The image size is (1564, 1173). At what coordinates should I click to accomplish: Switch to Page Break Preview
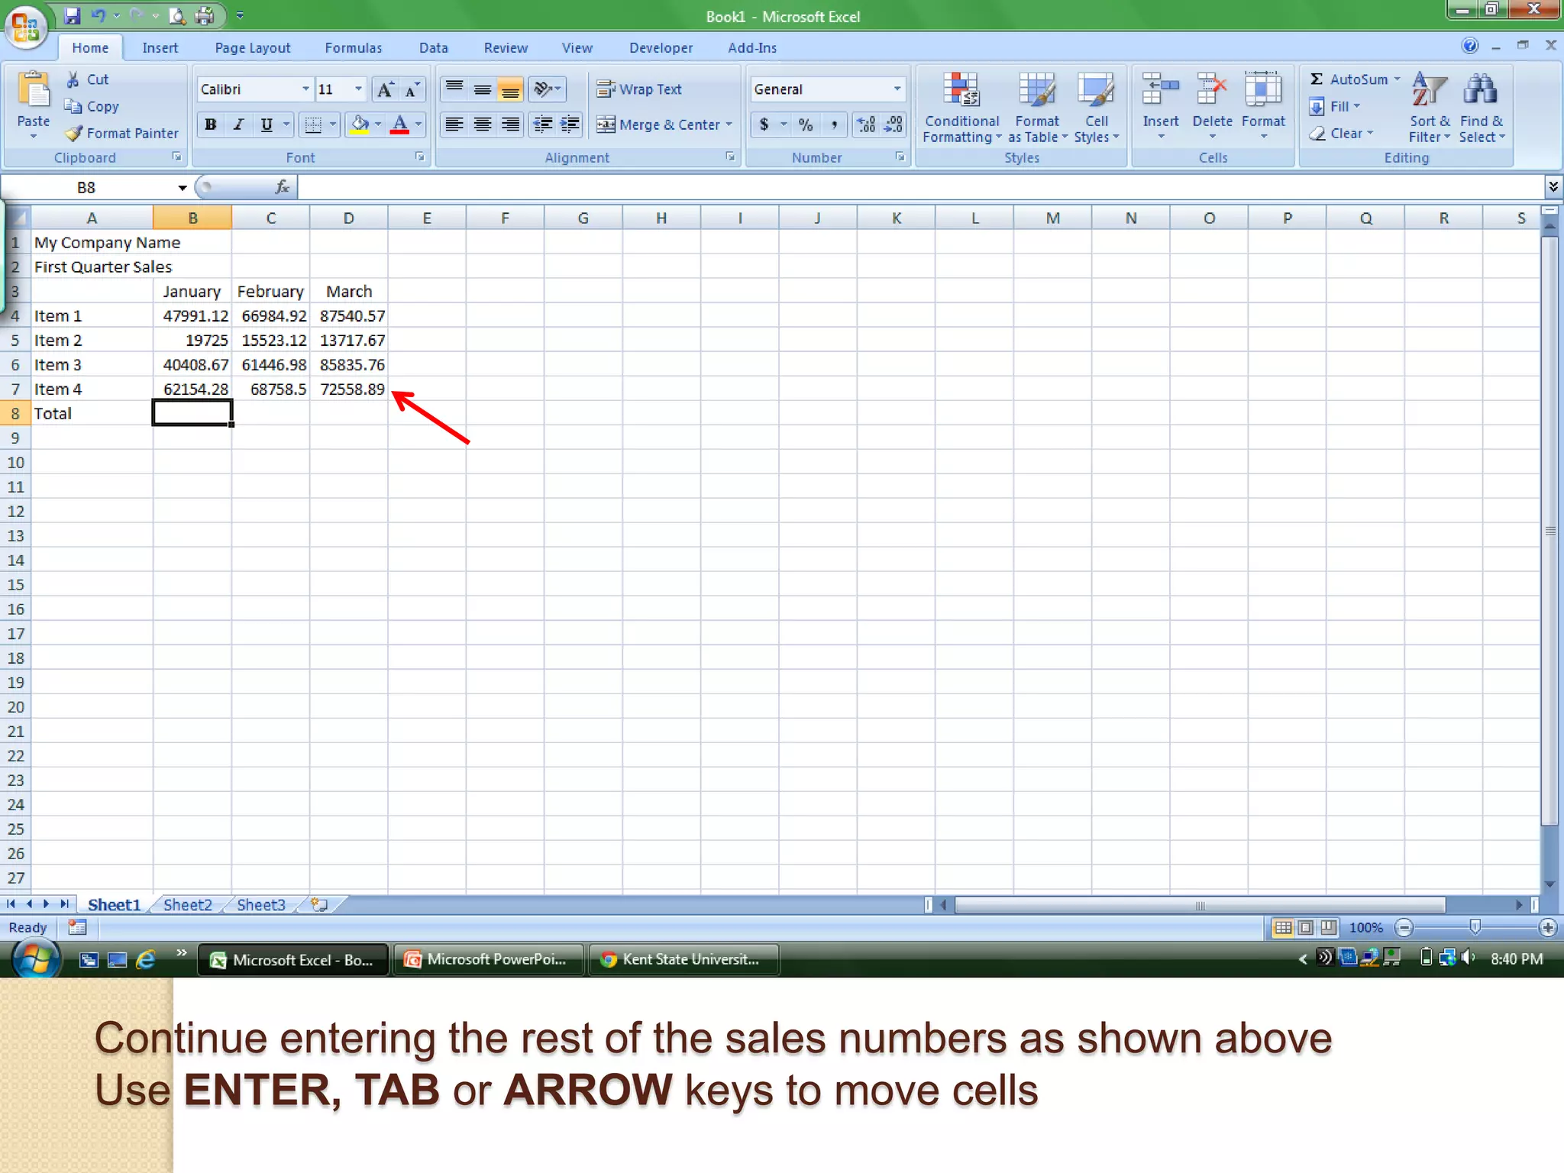pos(1329,927)
